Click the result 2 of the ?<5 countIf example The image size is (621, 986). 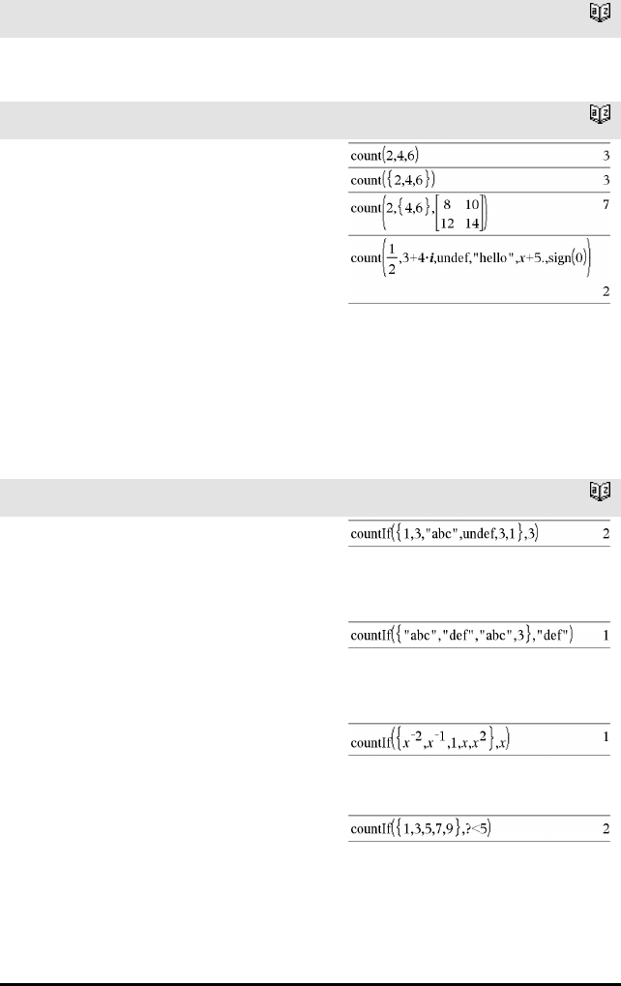(606, 829)
